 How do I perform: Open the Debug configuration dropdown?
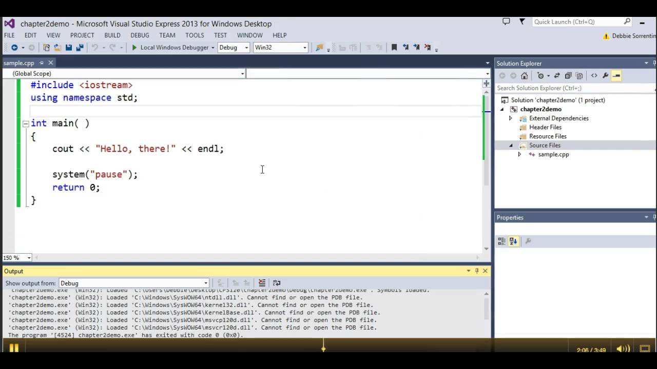pos(234,48)
